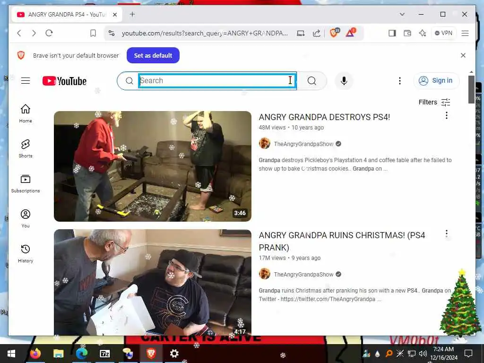Open File Explorer from taskbar
The width and height of the screenshot is (484, 363).
pyautogui.click(x=58, y=354)
